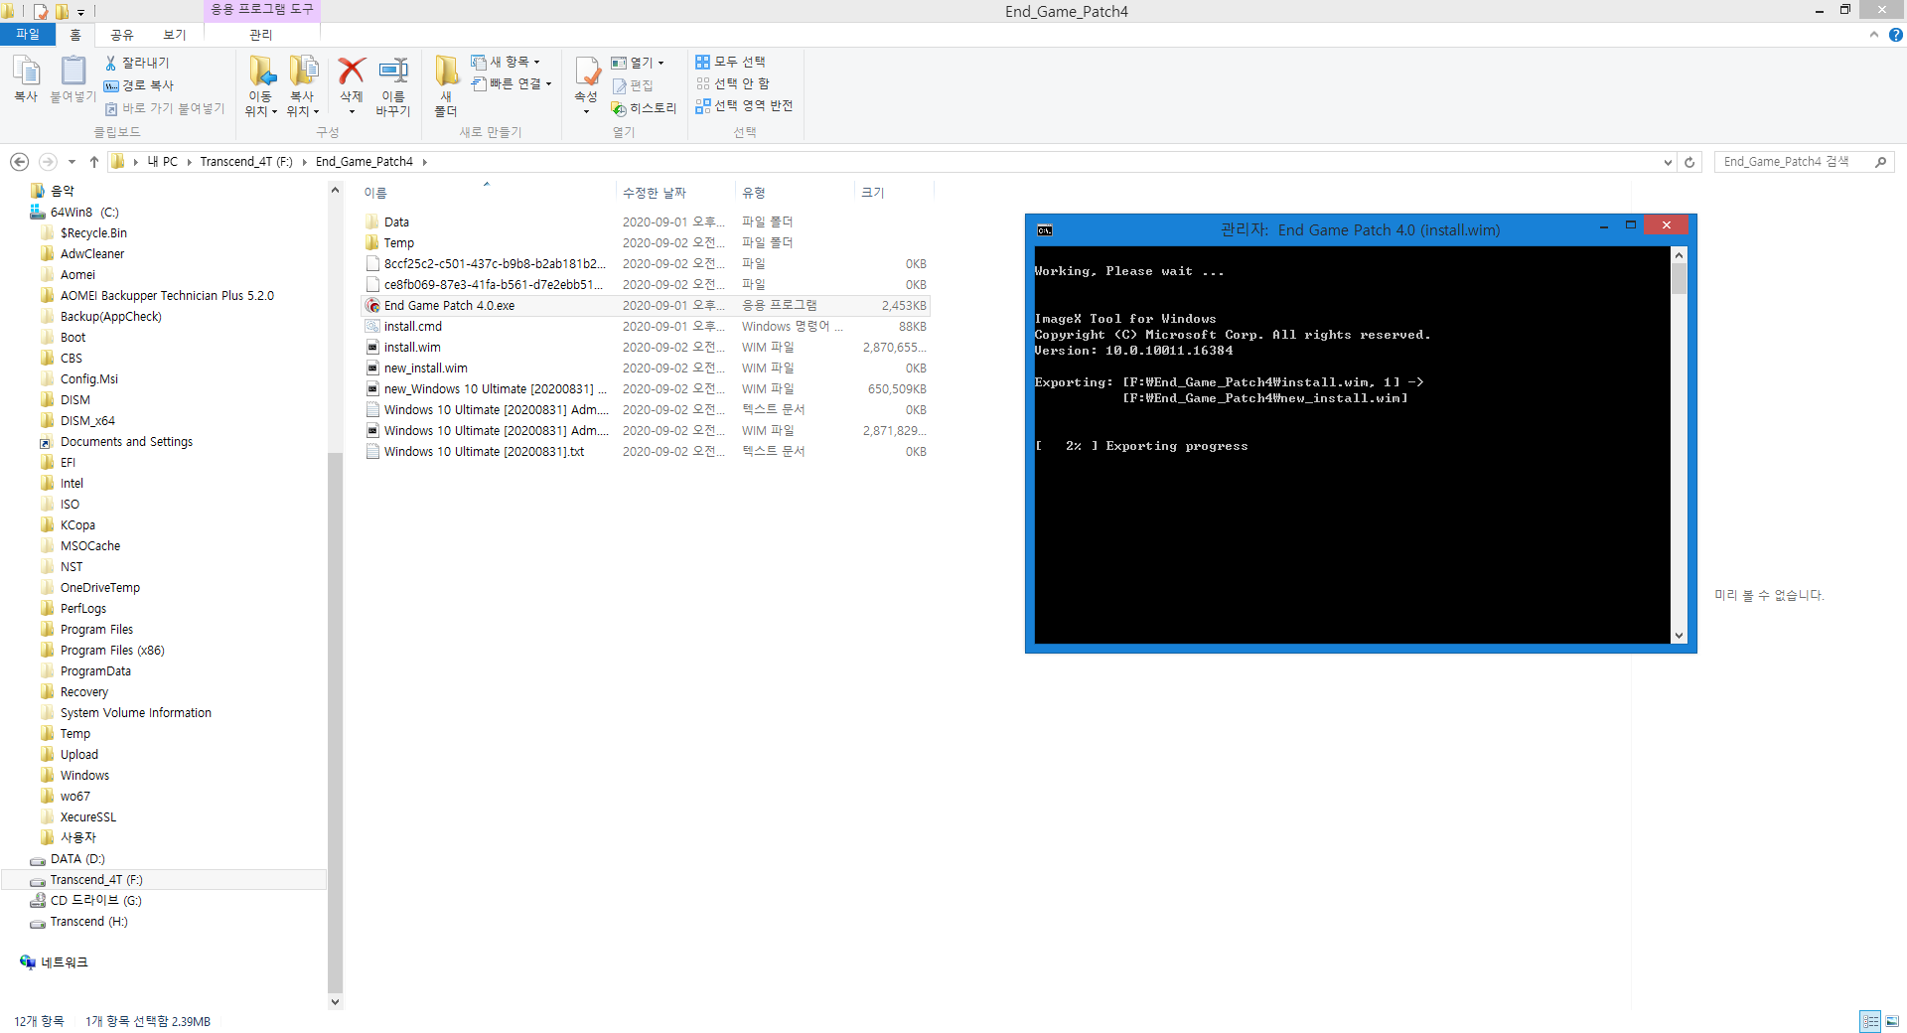The height and width of the screenshot is (1033, 1907).
Task: Switch to the Manage (관리) tab
Action: [x=261, y=35]
